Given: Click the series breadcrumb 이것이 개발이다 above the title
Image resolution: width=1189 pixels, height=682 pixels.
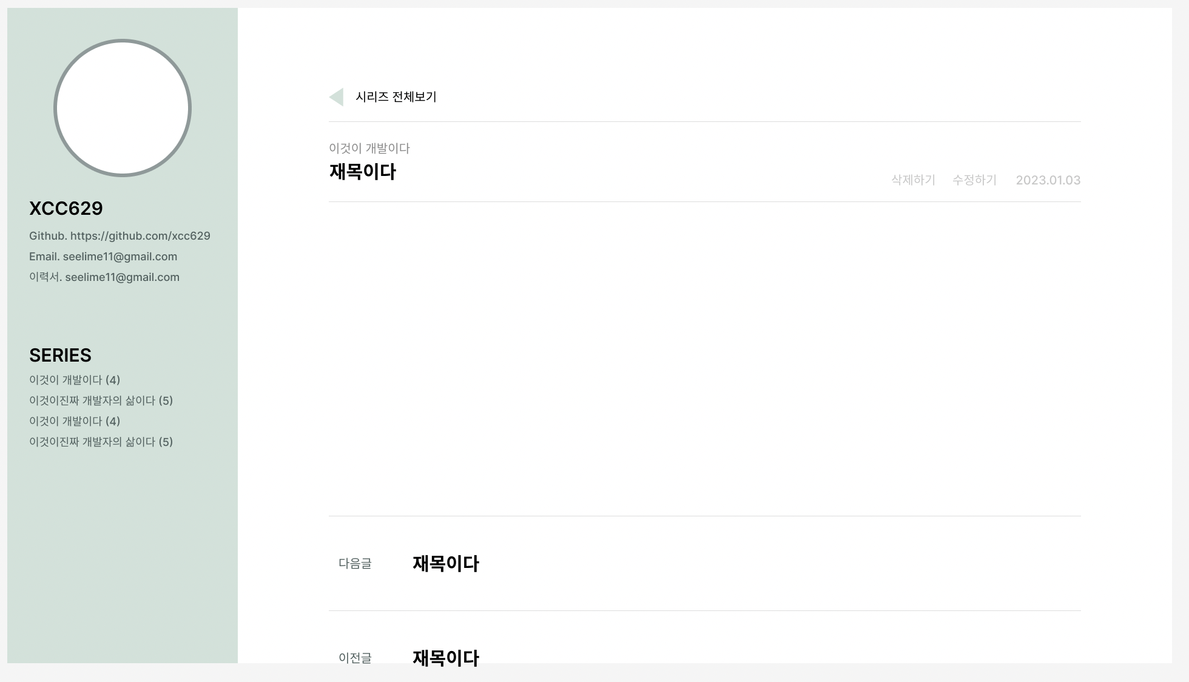Looking at the screenshot, I should 369,148.
